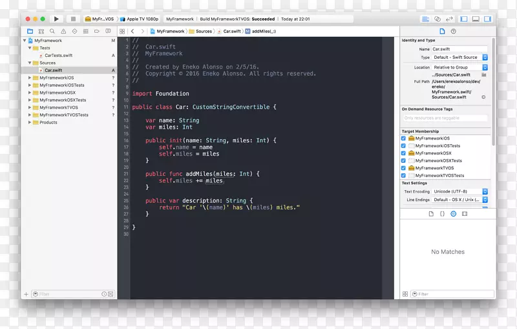Open the Find navigator (magnifier icon)

54,31
